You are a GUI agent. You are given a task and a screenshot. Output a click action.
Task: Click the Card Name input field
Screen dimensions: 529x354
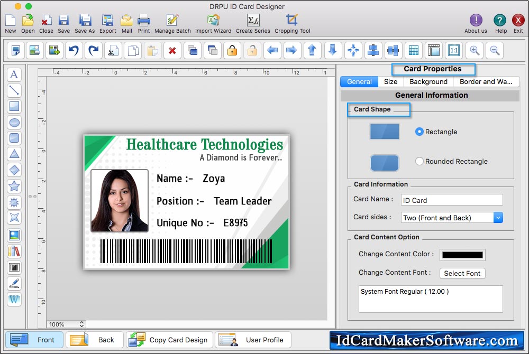(x=451, y=200)
